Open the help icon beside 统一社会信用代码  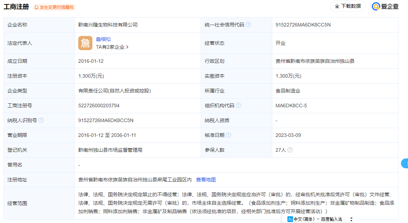click(x=249, y=24)
